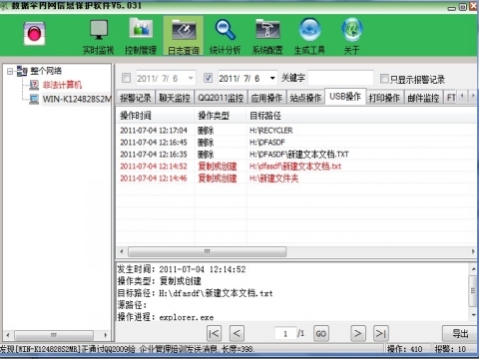Click log table scroll right arrow
The image size is (479, 359).
(473, 251)
